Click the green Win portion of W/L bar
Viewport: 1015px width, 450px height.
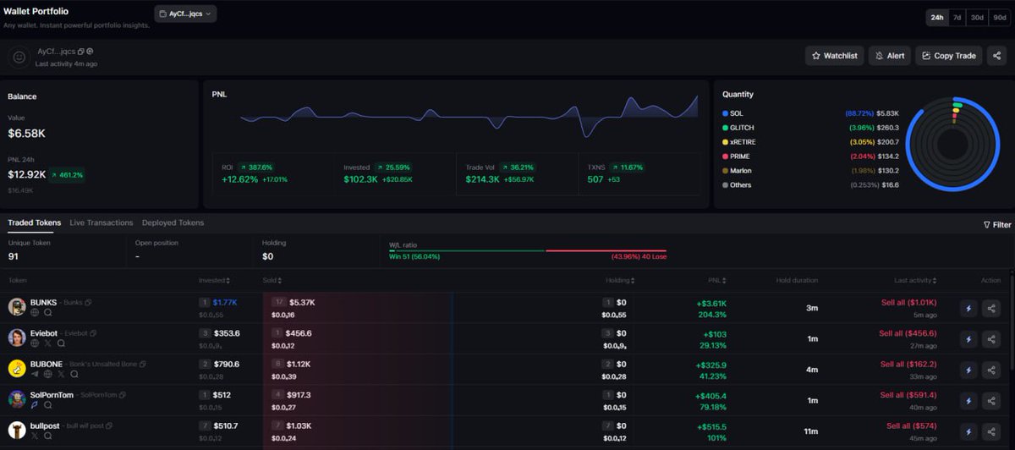click(x=466, y=250)
